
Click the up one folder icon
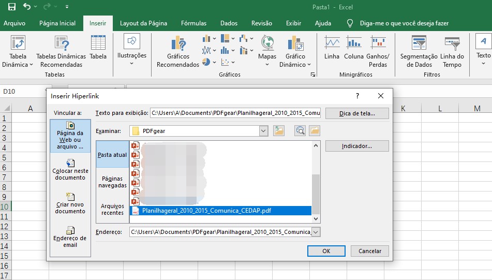pyautogui.click(x=279, y=130)
